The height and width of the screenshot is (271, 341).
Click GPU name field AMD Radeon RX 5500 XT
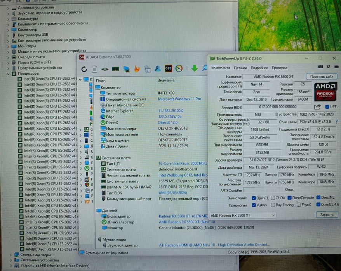[273, 77]
